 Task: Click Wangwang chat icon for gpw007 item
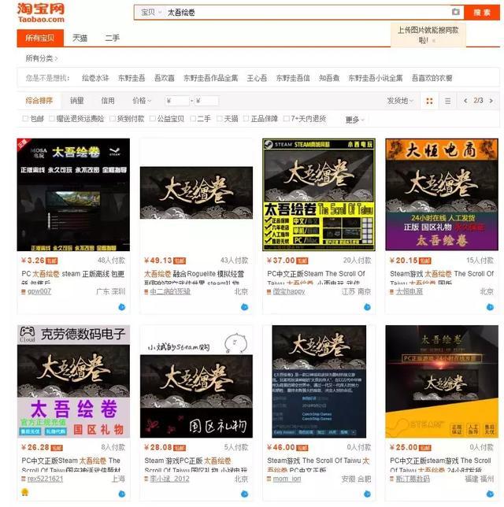pos(122,307)
